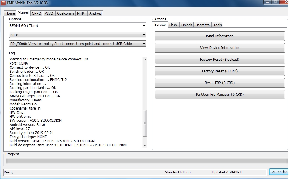The width and height of the screenshot is (294, 179).
Task: Click the log scrollbar down arrow
Action: (x=145, y=145)
